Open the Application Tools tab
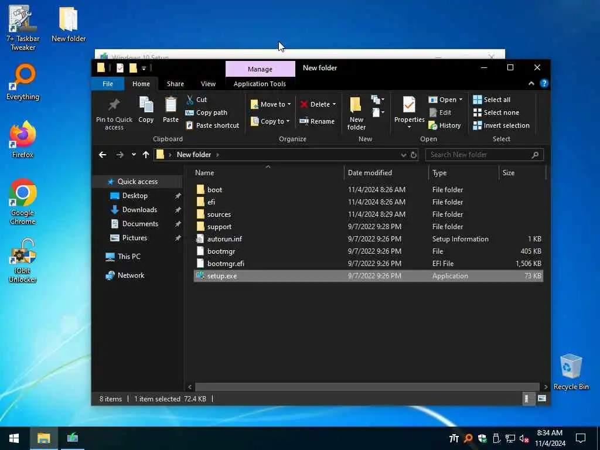This screenshot has width=600, height=450. click(260, 84)
